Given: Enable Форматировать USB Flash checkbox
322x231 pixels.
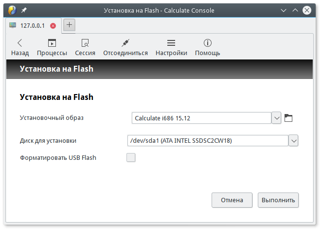Looking at the screenshot, I should pyautogui.click(x=131, y=157).
